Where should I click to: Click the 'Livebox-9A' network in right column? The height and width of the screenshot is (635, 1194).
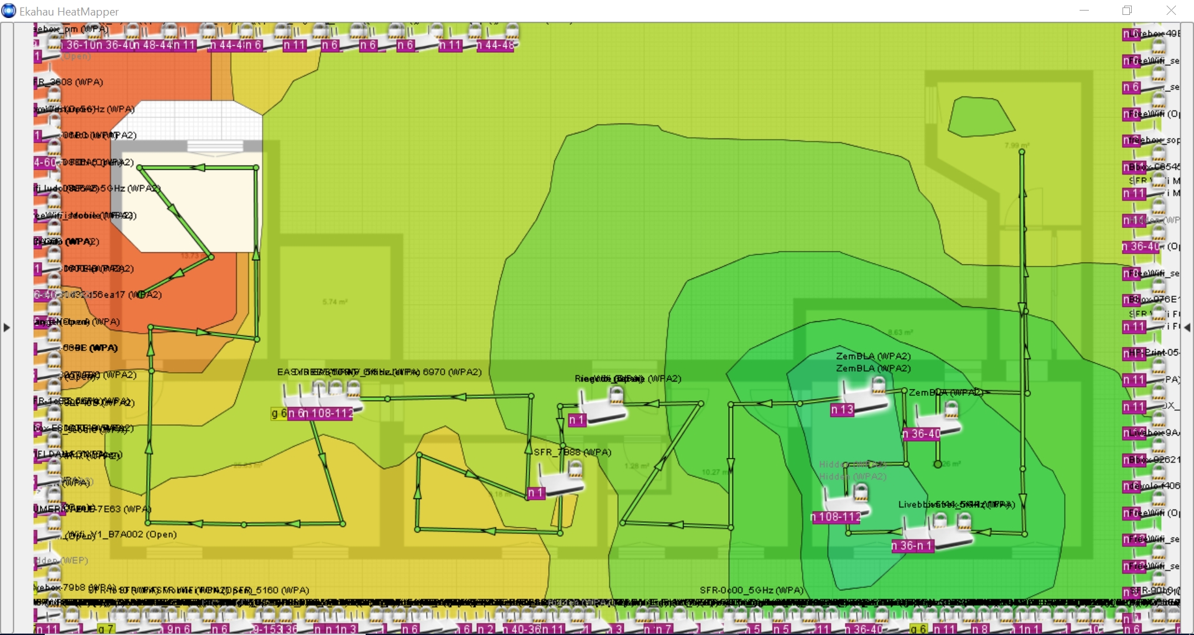(1155, 432)
